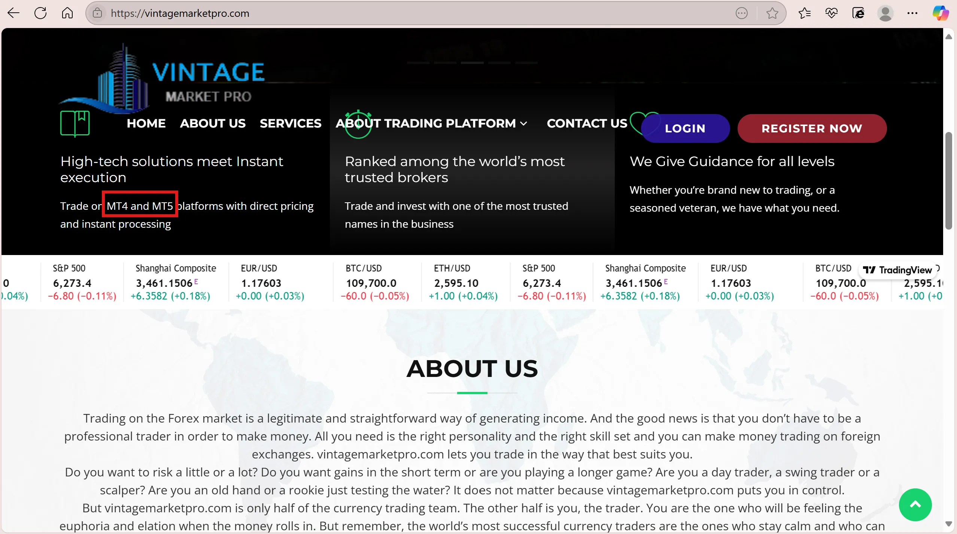
Task: Open the SERVICES menu item
Action: 291,123
